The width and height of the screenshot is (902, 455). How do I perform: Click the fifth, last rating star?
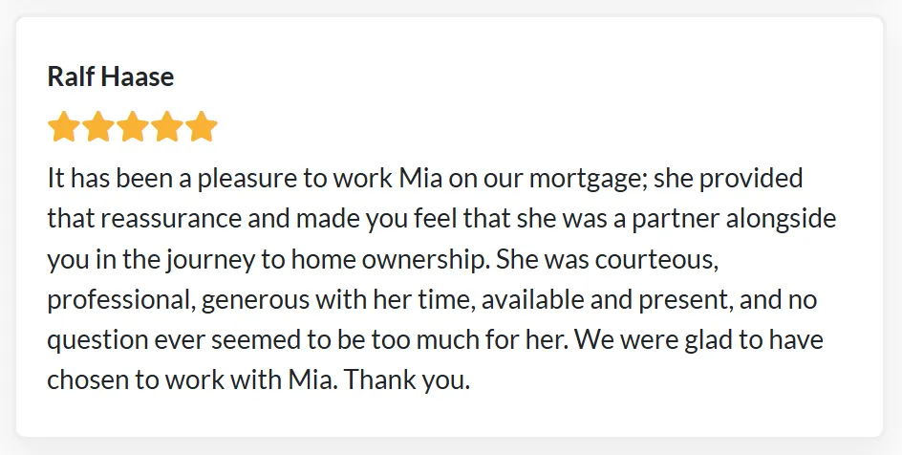pos(202,126)
